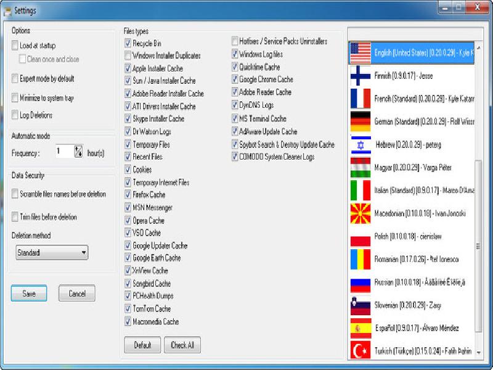The image size is (493, 370).
Task: Enable Load at startup
Action: point(15,45)
